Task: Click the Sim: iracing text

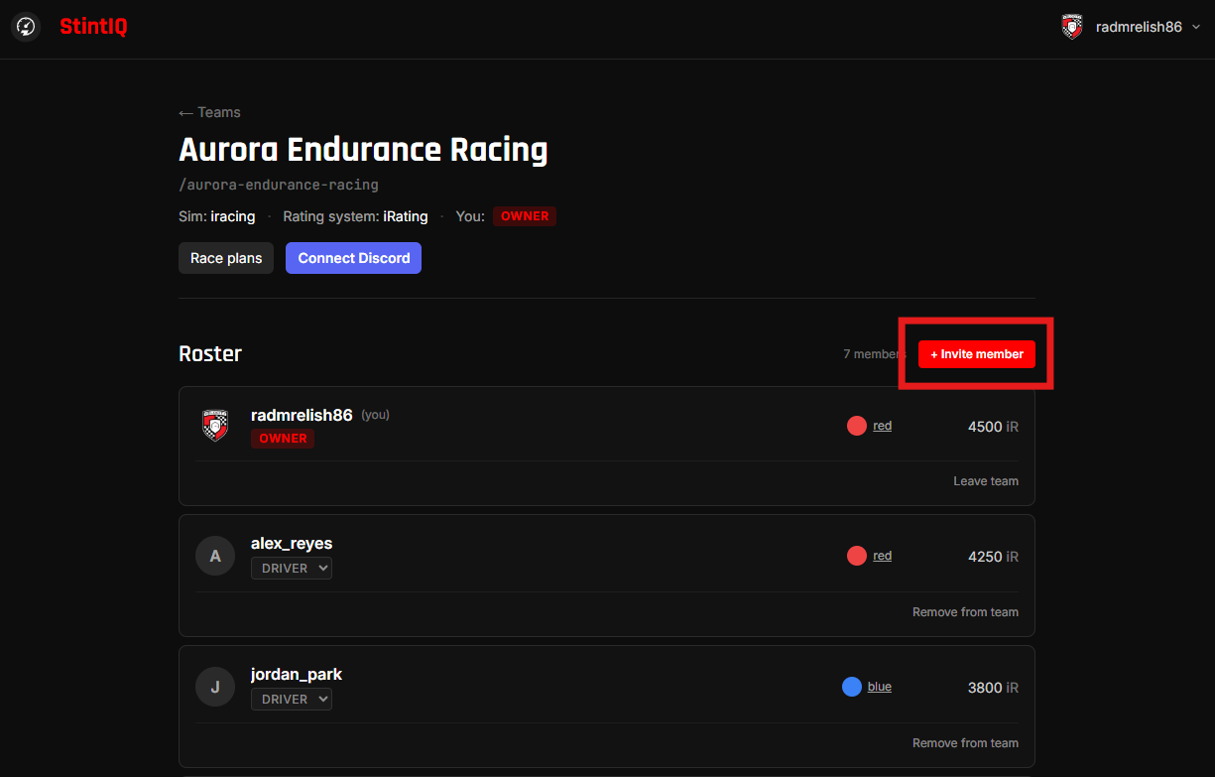Action: [x=217, y=216]
